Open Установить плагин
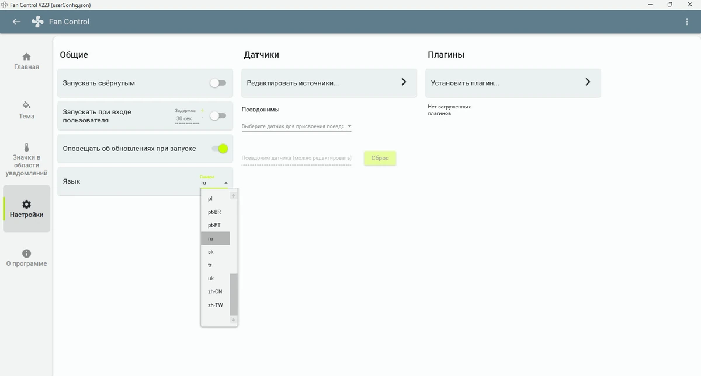The height and width of the screenshot is (376, 701). point(513,83)
